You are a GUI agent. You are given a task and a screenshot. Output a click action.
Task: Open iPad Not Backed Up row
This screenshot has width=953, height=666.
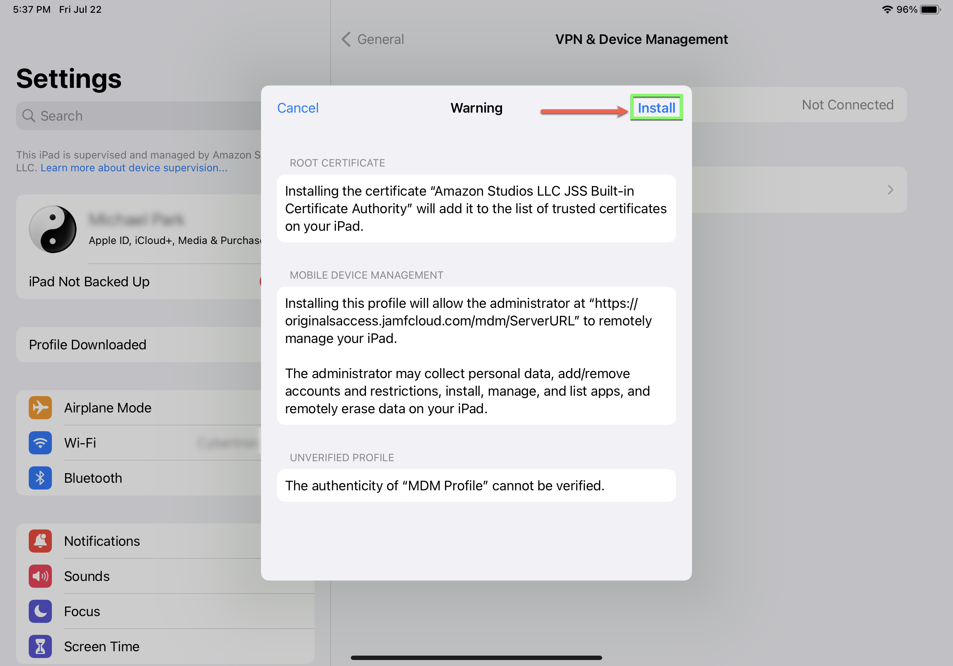(138, 281)
